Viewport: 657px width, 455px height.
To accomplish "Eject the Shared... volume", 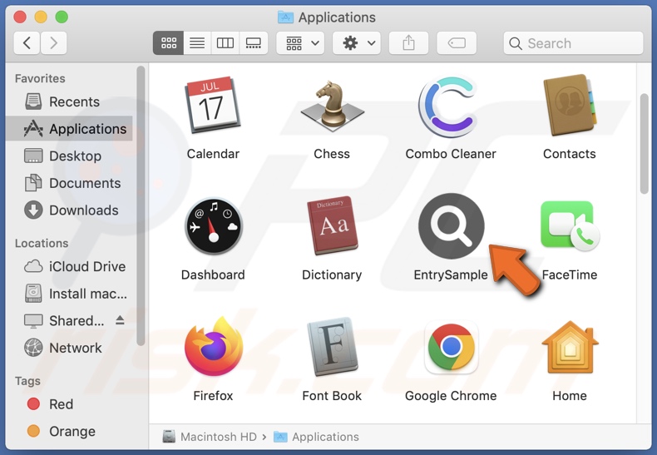I will (120, 320).
